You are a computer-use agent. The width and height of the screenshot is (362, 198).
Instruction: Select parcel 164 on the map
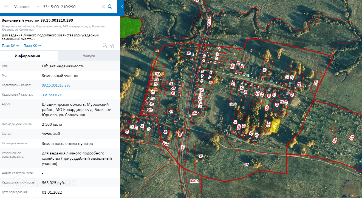coord(157,74)
